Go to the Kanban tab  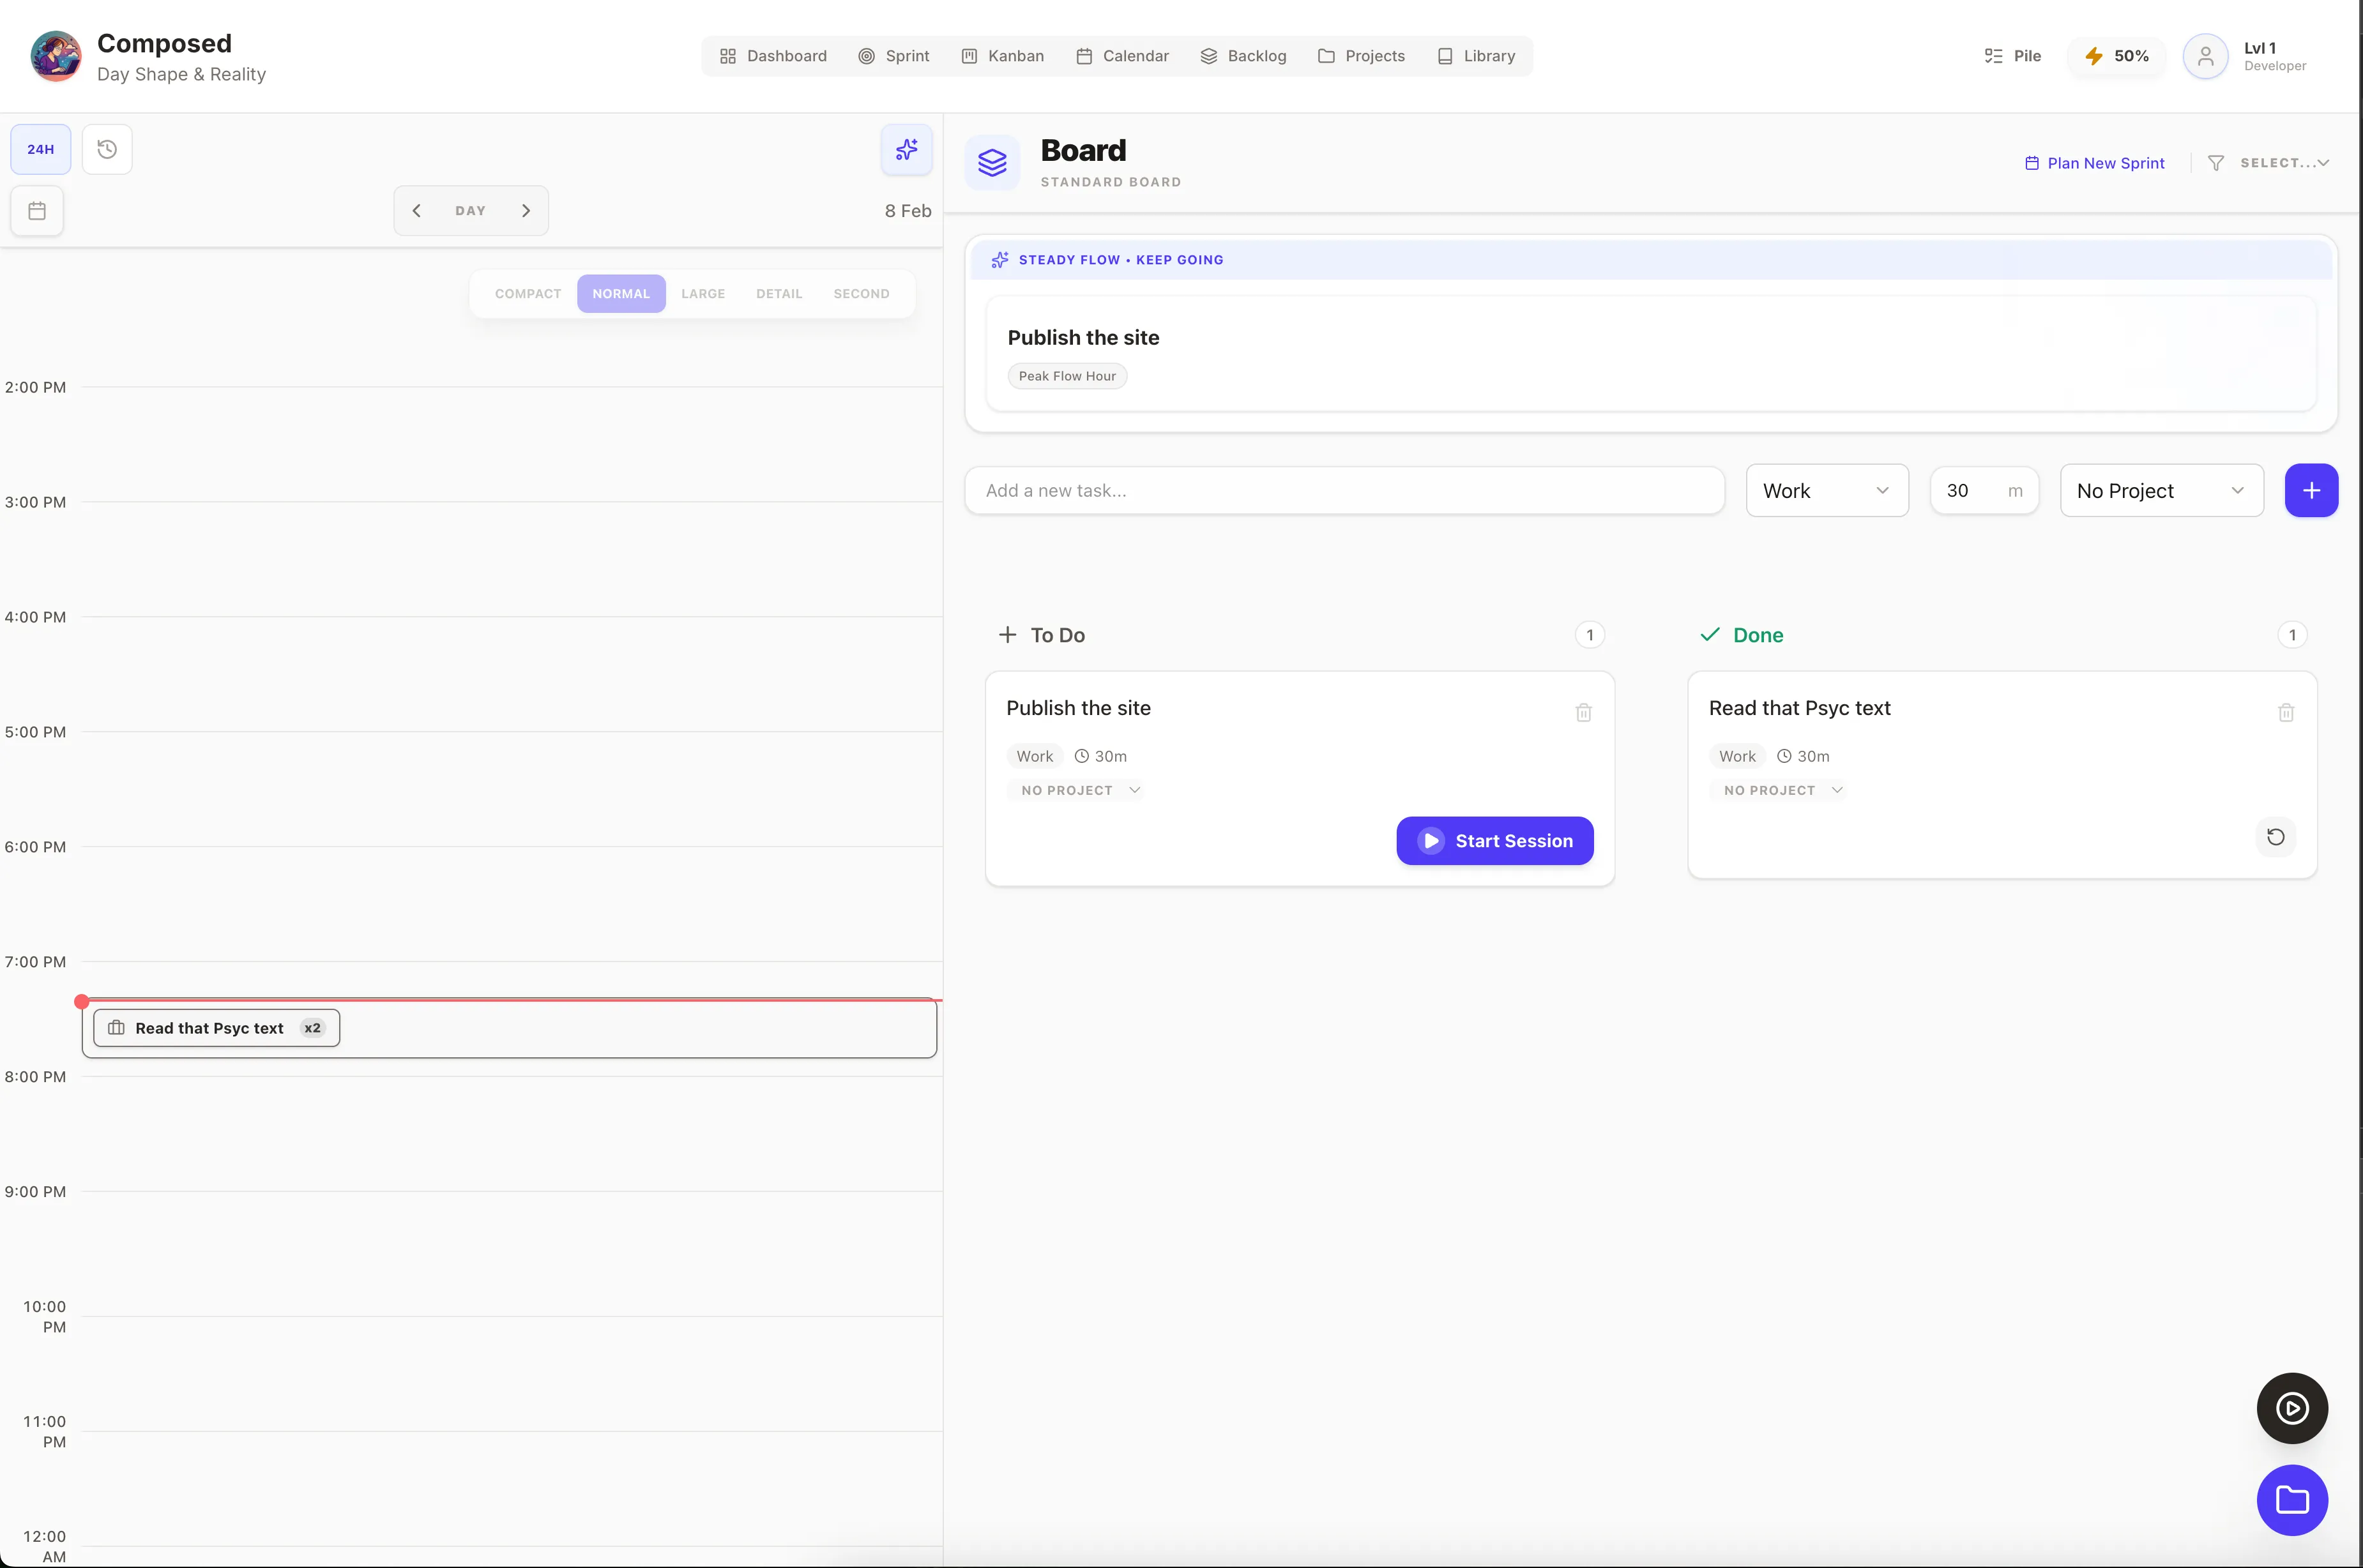point(1003,56)
